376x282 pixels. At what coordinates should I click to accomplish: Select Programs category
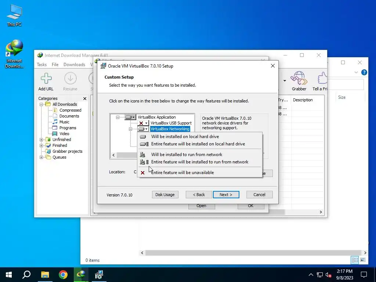(68, 128)
